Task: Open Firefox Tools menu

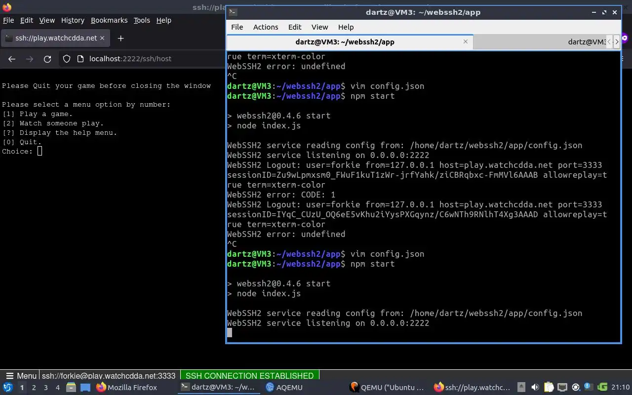Action: [x=142, y=20]
